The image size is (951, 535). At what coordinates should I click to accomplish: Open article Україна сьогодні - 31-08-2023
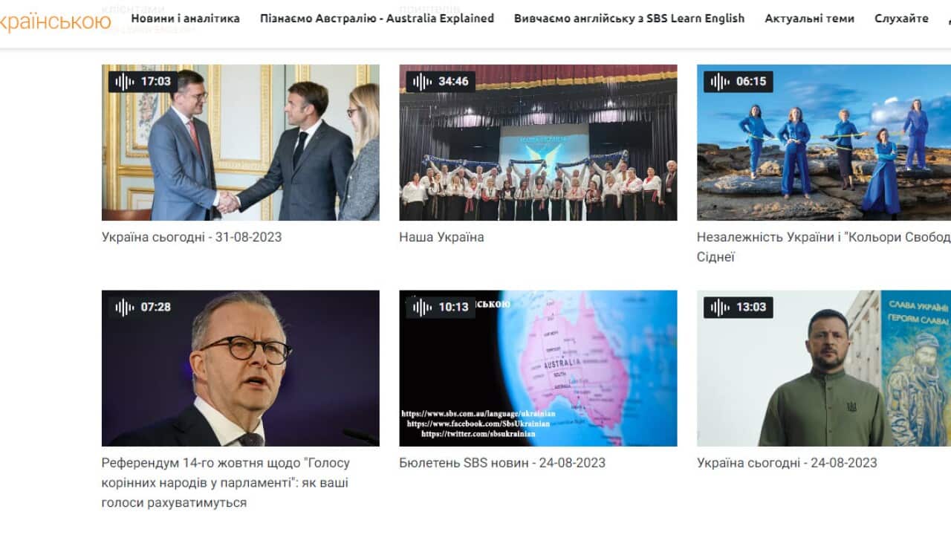192,237
